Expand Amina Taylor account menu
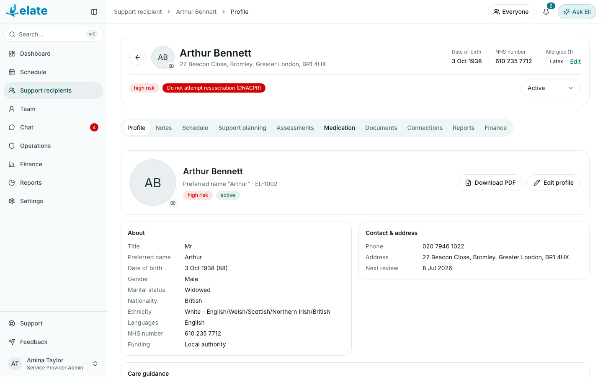 click(53, 364)
